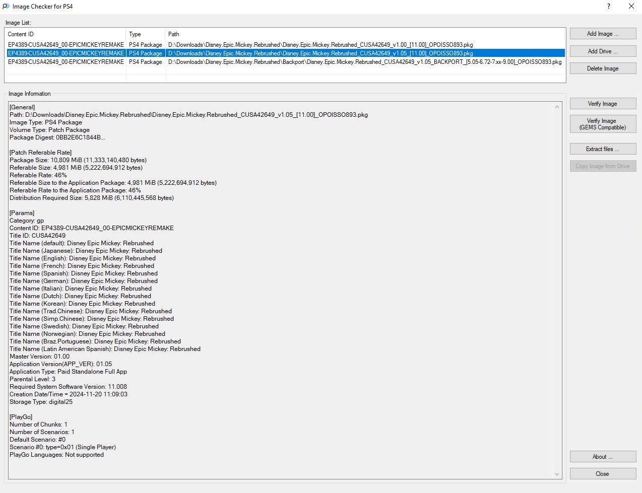Click the Title Name (Korean) line
Screen dimensions: 642x493
pos(83,304)
